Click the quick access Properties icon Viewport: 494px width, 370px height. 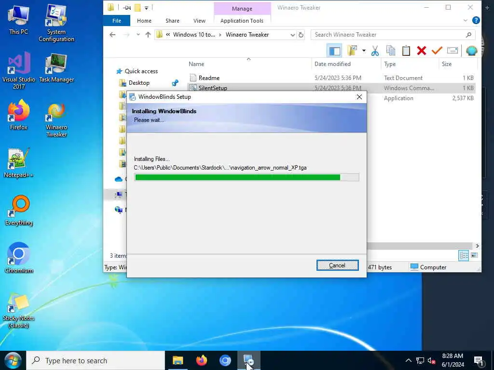[x=127, y=8]
